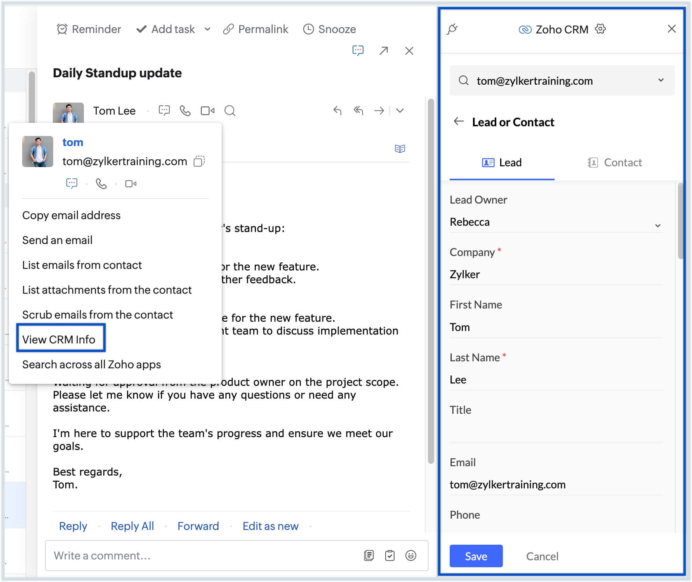Open emoji picker in comment box

click(x=411, y=556)
